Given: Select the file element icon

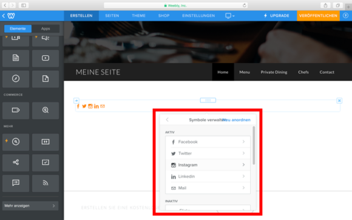Looking at the screenshot, I should pos(46,79).
